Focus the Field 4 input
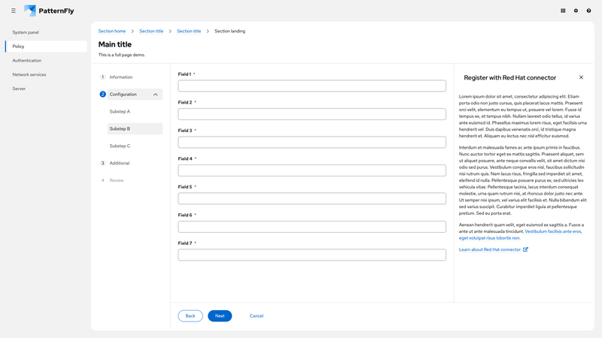This screenshot has width=602, height=338. pyautogui.click(x=312, y=171)
